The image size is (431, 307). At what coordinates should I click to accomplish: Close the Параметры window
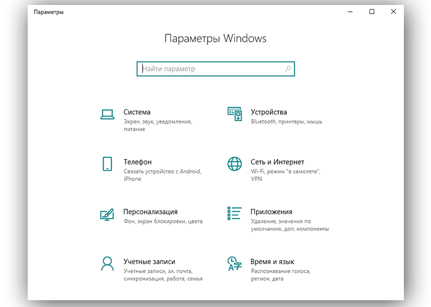point(393,12)
